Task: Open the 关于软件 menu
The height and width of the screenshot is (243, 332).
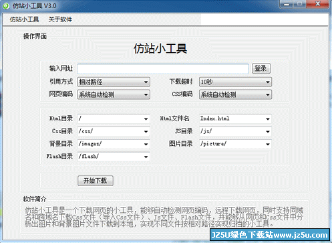Action: click(60, 19)
